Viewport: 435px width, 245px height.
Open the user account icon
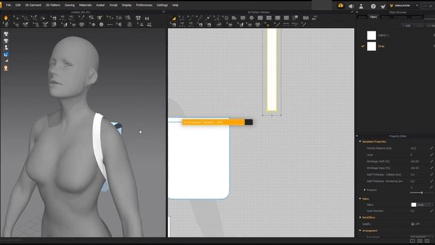point(361,6)
